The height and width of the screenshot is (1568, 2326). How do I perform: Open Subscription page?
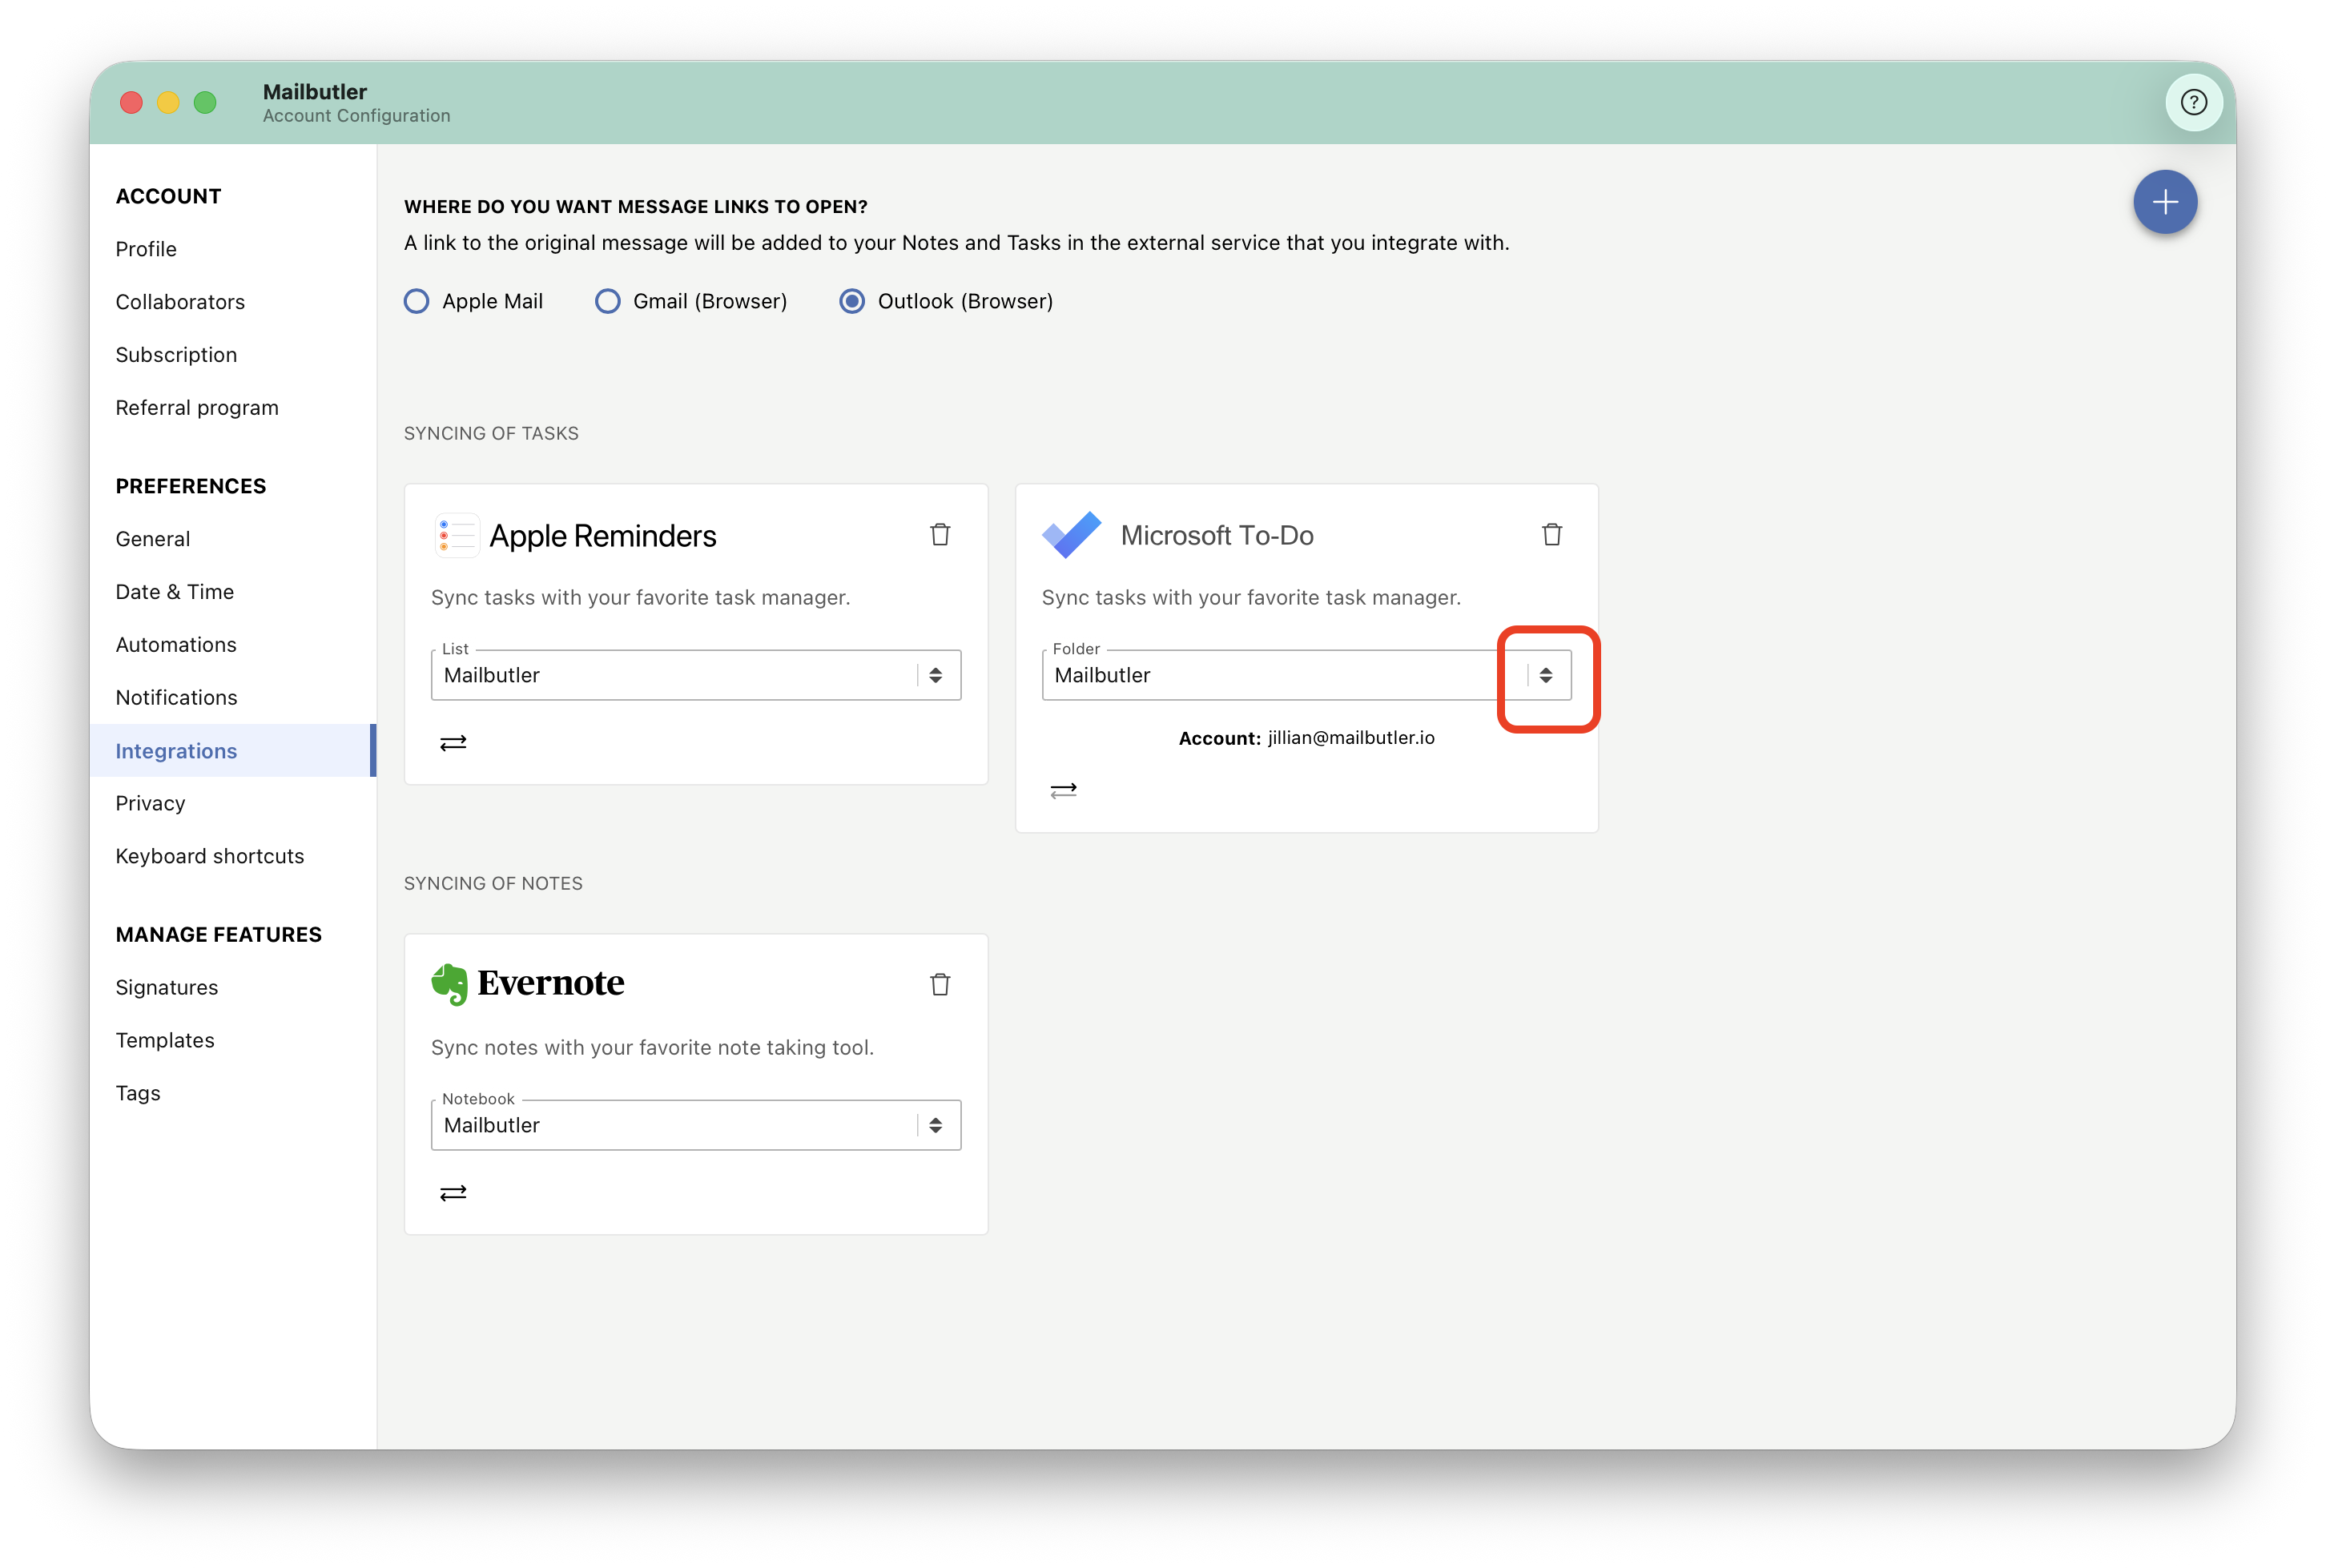click(176, 355)
